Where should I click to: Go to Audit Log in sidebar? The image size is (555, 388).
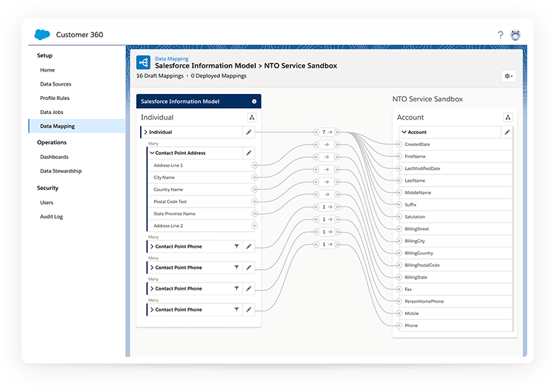coord(51,217)
